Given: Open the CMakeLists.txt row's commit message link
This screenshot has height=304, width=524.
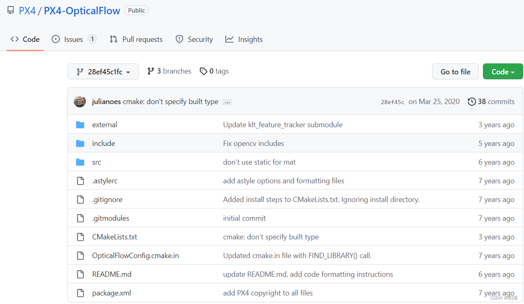Looking at the screenshot, I should [x=271, y=237].
